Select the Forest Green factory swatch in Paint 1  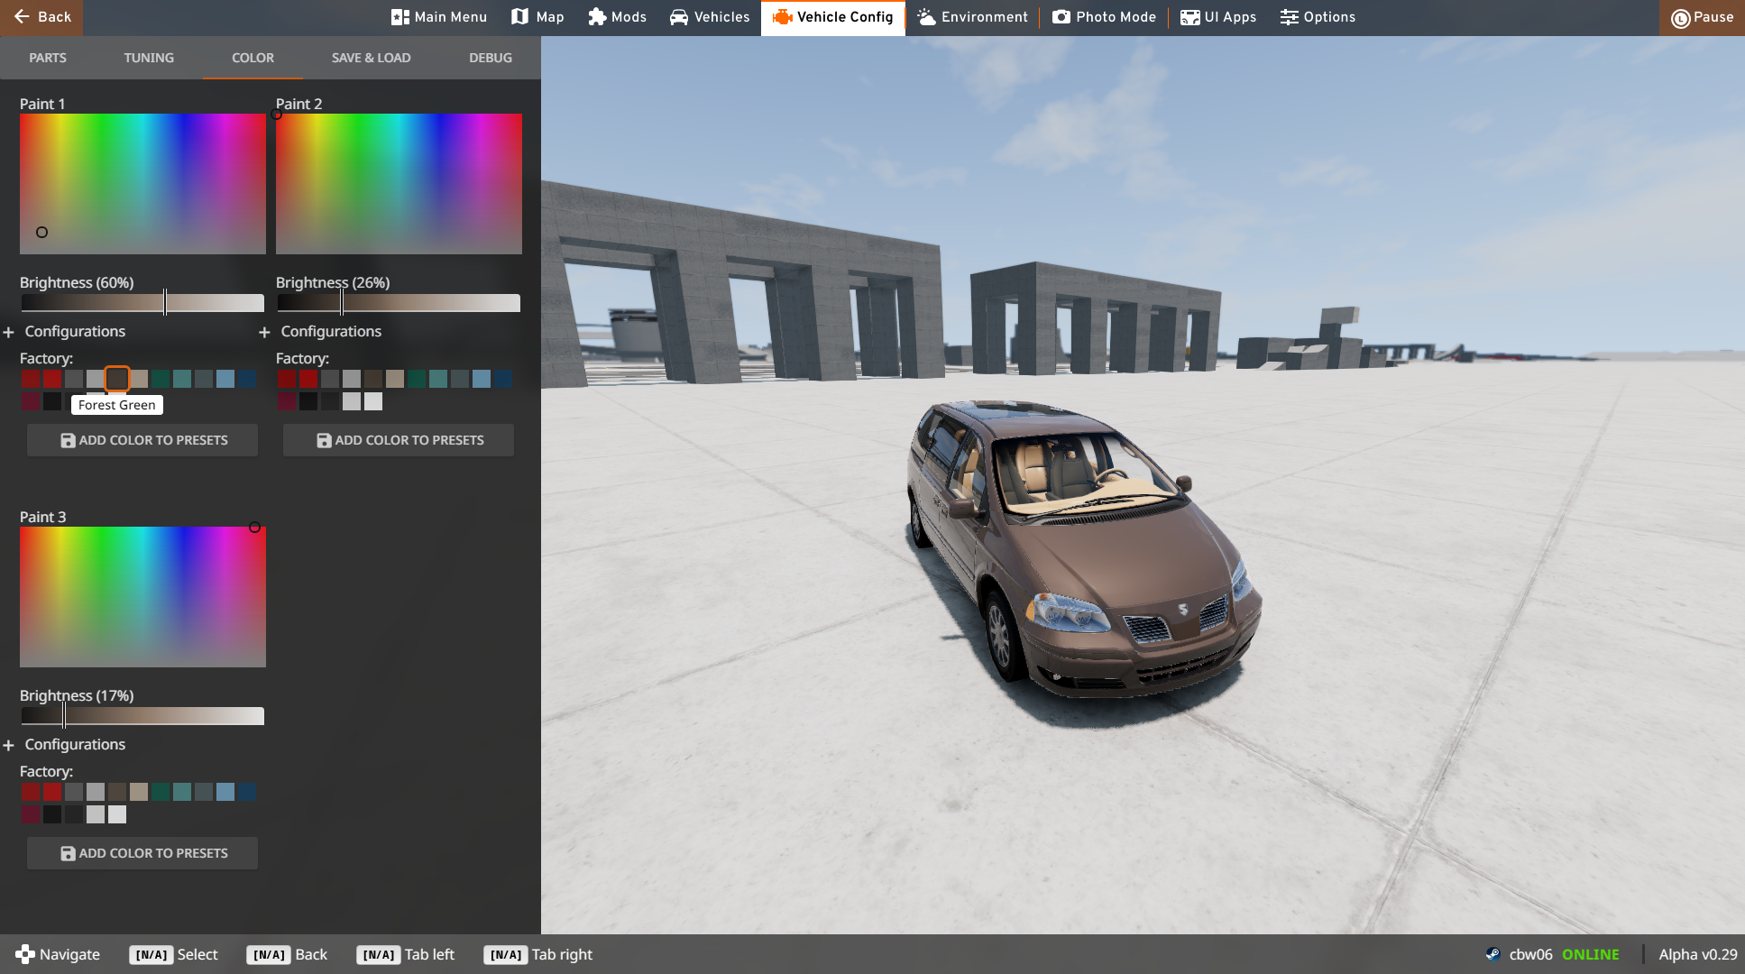(117, 379)
